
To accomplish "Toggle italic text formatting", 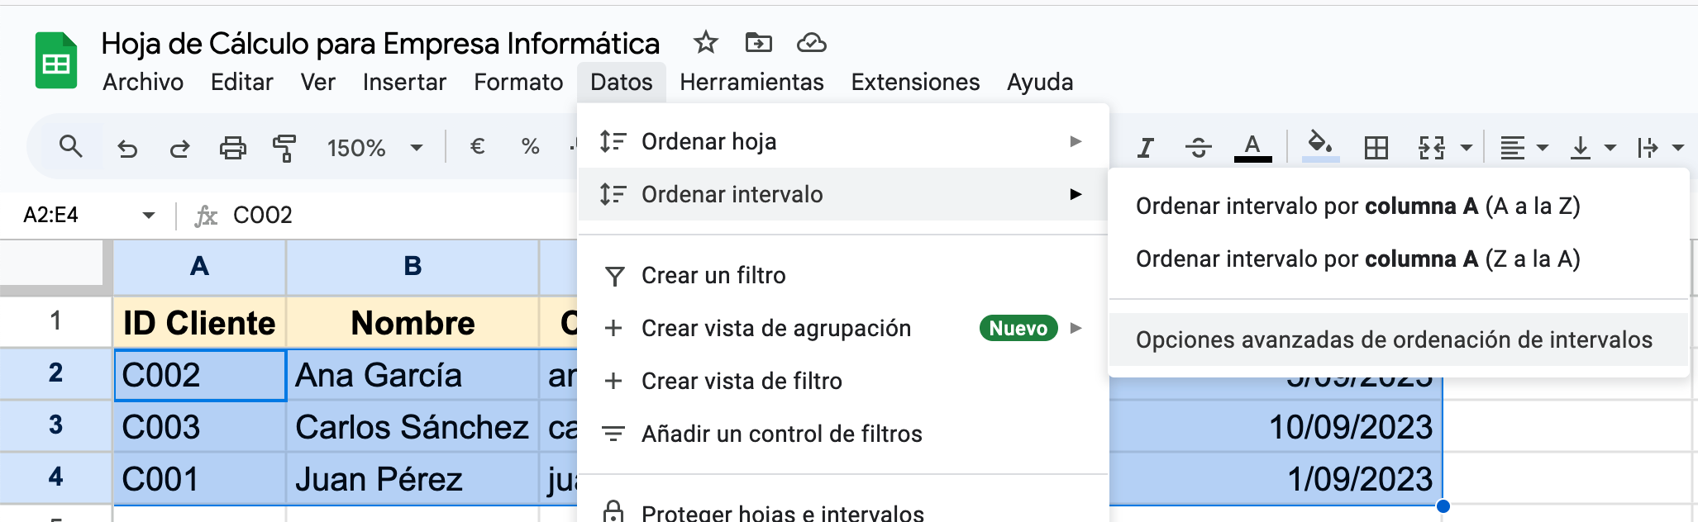I will pos(1145,148).
